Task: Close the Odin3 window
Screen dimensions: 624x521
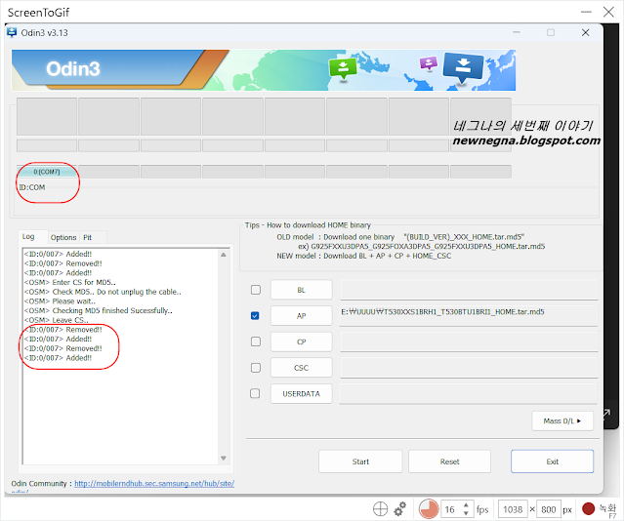Action: (x=585, y=32)
